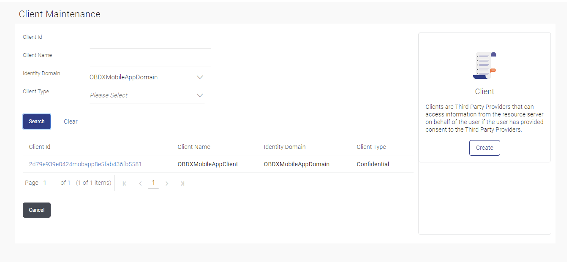Go to the previous page arrow

click(x=140, y=184)
